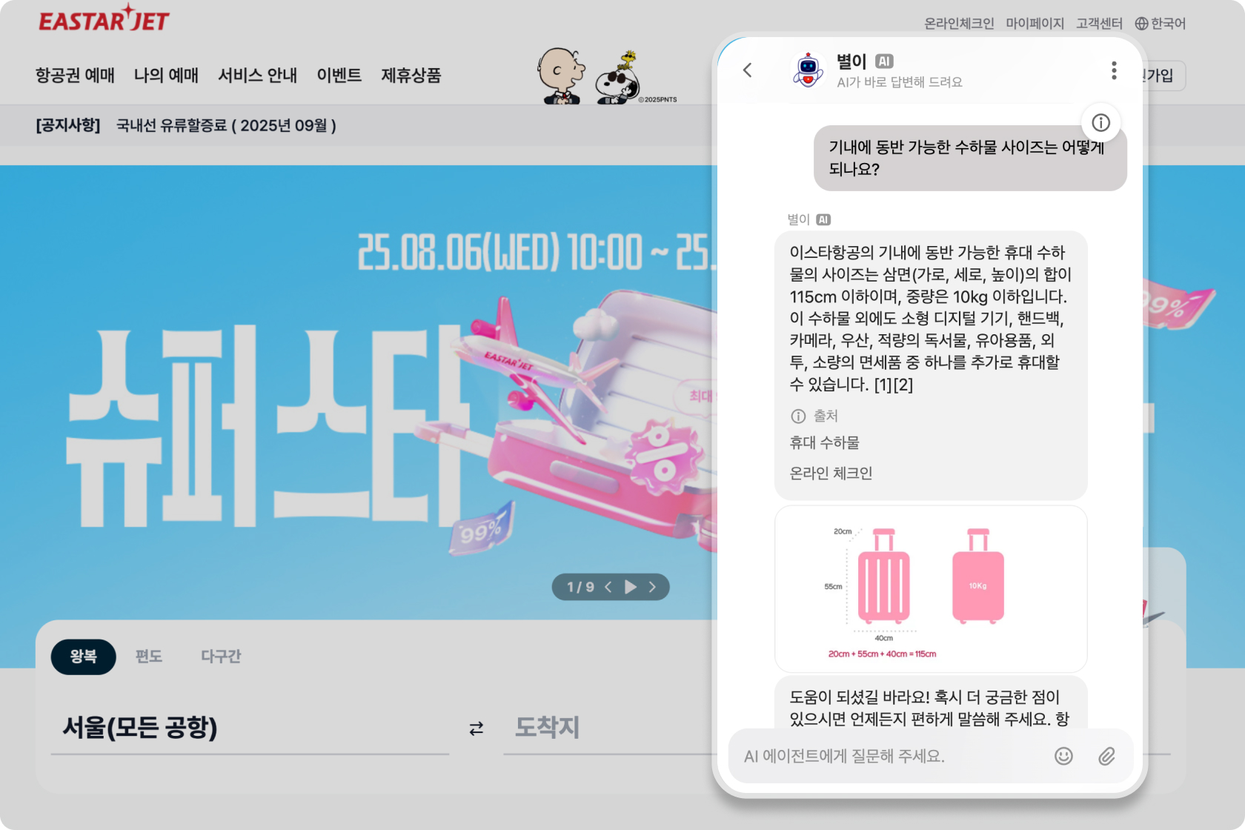Open the emoji picker in chat input
Viewport: 1245px width, 830px height.
click(x=1063, y=756)
